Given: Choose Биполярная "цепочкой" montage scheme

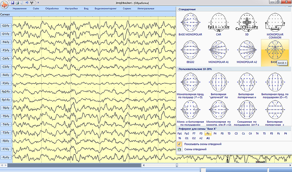Looking at the screenshot, I should point(218,85).
